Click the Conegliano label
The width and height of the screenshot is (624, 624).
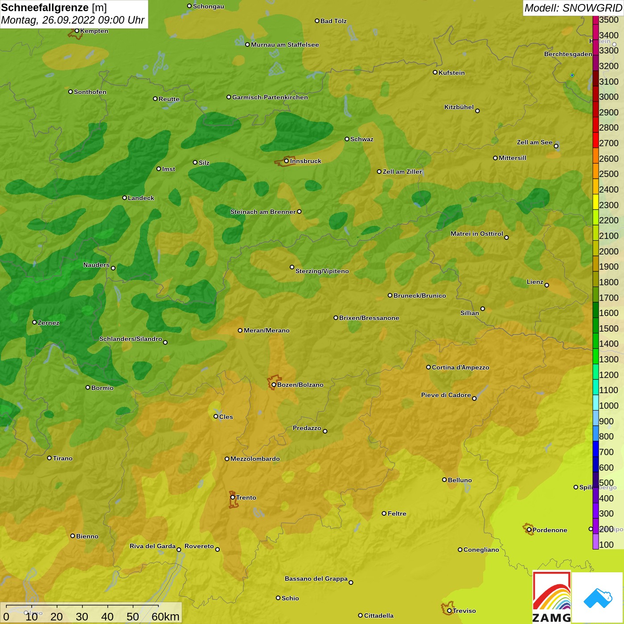pos(481,550)
